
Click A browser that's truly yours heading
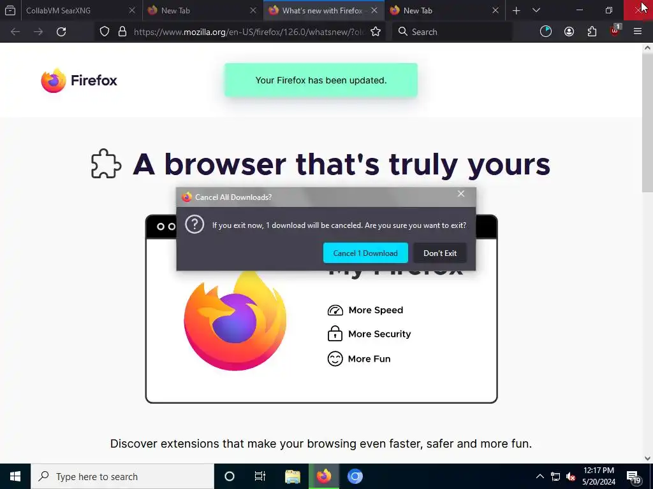(x=342, y=164)
